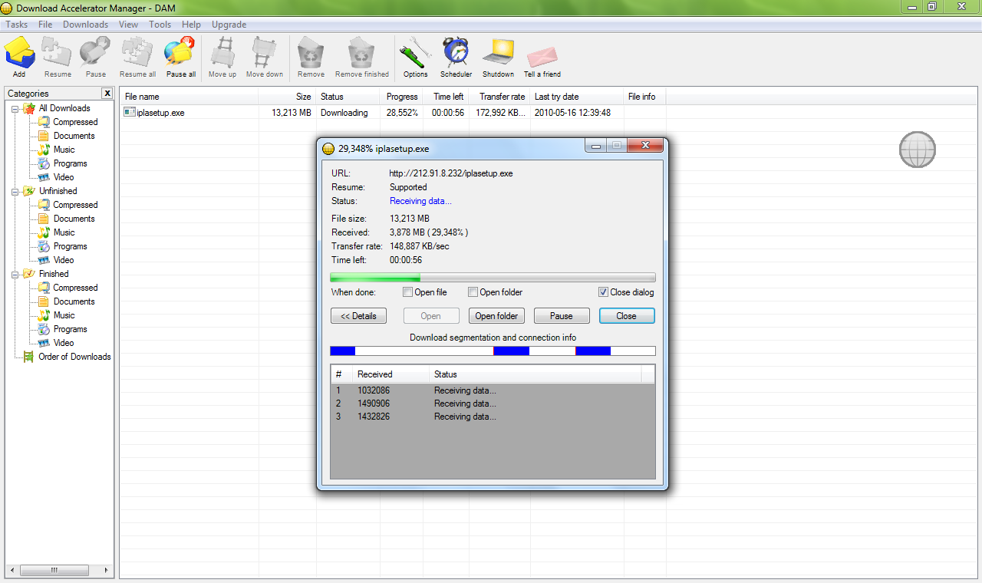Sort by the Time left column header
Image resolution: width=982 pixels, height=583 pixels.
tap(447, 97)
